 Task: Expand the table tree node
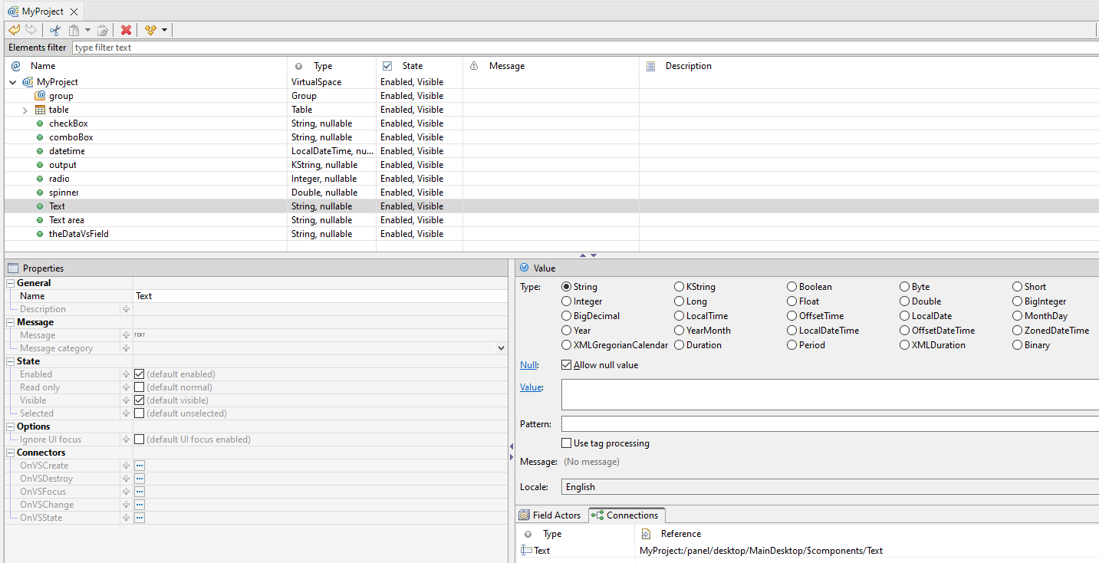click(x=25, y=110)
